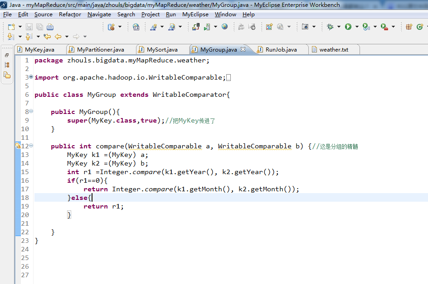Click 'return r1;' on line 19
The image size is (428, 284).
(x=103, y=206)
